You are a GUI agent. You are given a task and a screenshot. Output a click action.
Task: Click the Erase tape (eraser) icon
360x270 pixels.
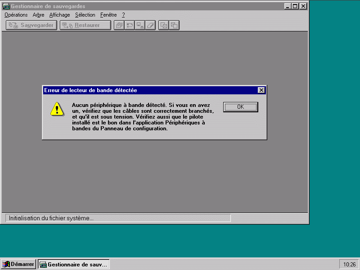(150, 25)
